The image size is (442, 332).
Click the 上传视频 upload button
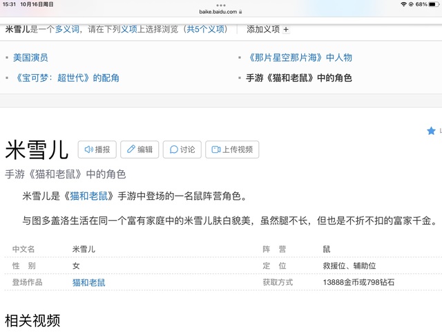(x=232, y=149)
